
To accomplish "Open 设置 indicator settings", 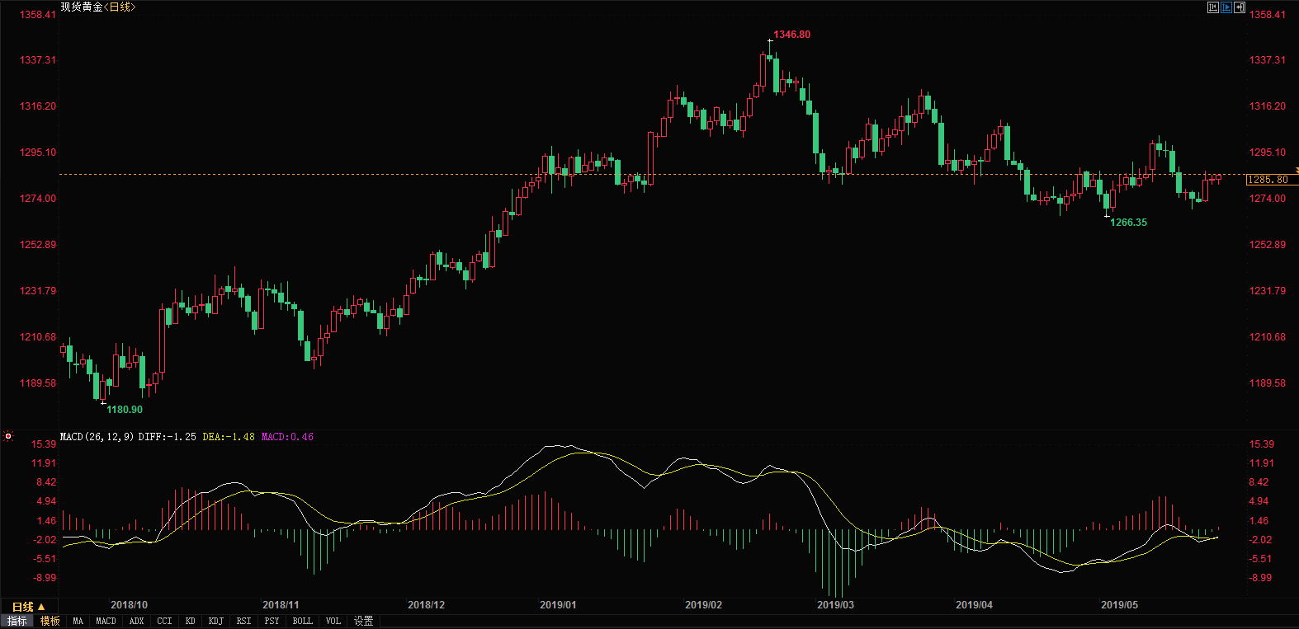I will pyautogui.click(x=363, y=621).
